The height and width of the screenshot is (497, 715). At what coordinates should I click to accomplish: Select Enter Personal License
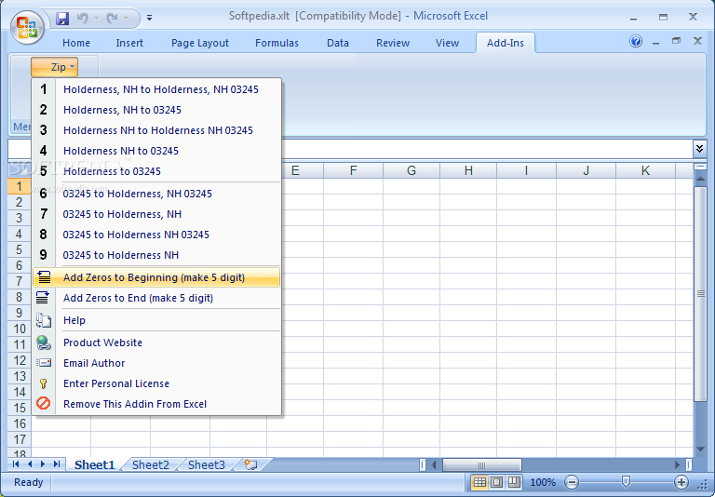pos(156,384)
